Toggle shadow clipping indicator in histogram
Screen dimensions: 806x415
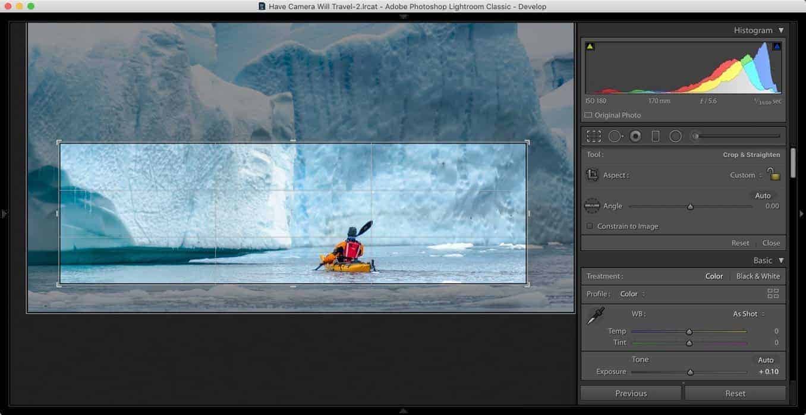click(x=590, y=46)
